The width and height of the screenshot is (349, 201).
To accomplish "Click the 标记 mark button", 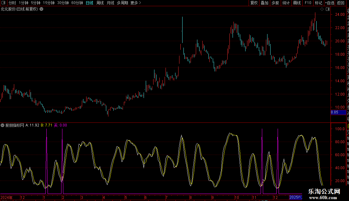I will tap(318, 3).
